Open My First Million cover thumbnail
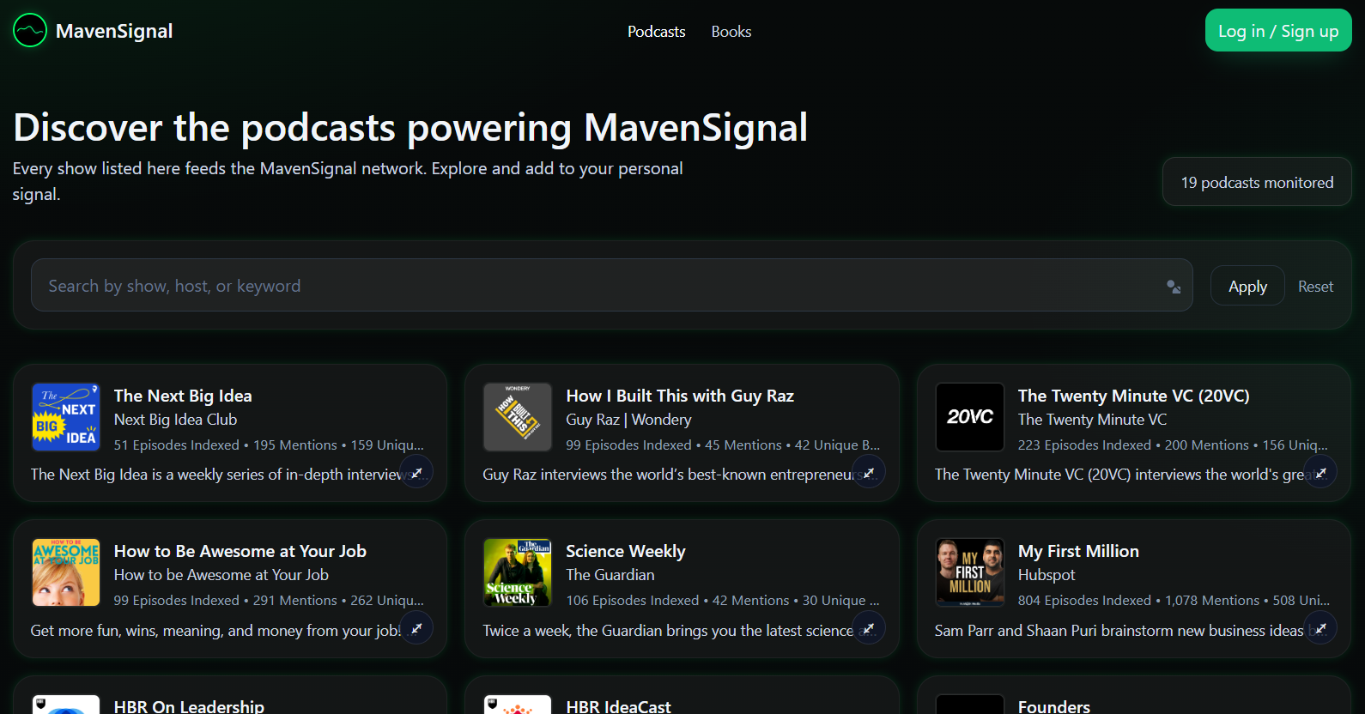 pos(970,572)
